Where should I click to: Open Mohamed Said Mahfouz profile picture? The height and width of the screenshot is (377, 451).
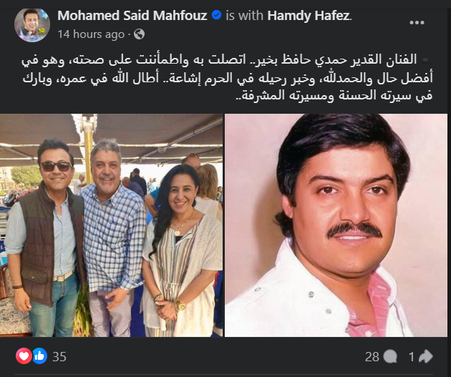coord(32,25)
